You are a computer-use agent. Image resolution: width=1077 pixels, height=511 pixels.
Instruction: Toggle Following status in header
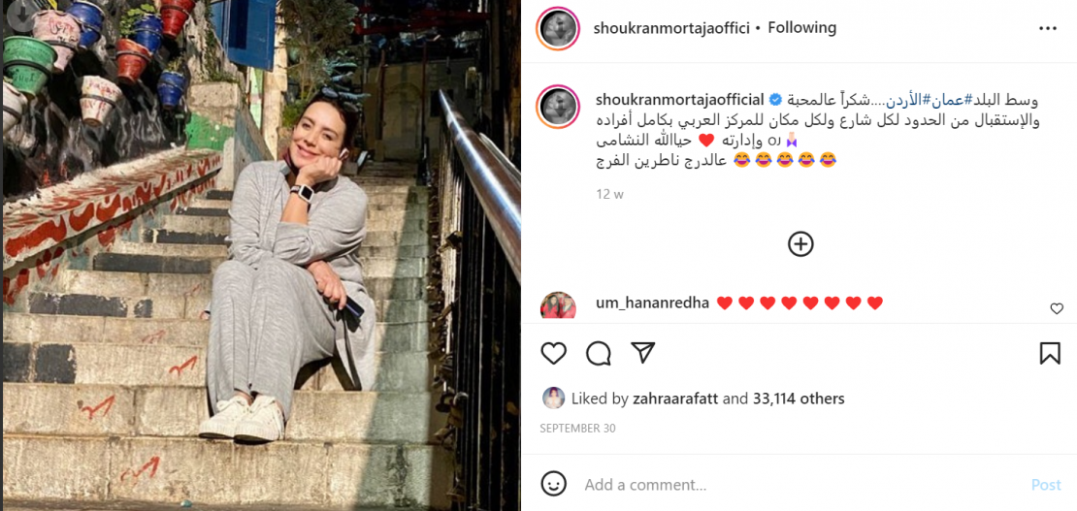click(801, 28)
